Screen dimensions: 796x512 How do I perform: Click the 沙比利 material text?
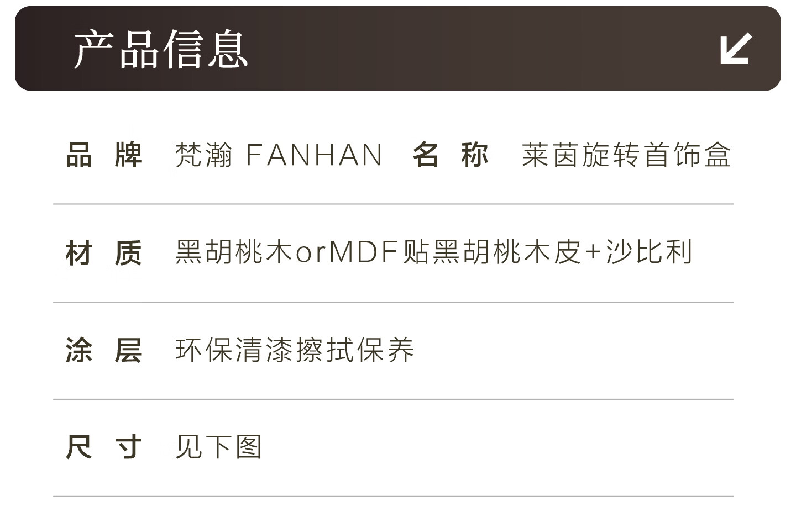(x=649, y=252)
